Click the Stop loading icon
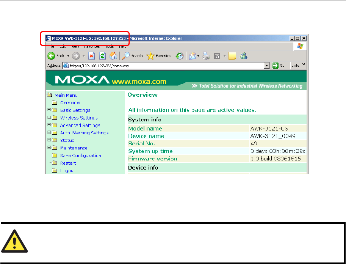 91,56
